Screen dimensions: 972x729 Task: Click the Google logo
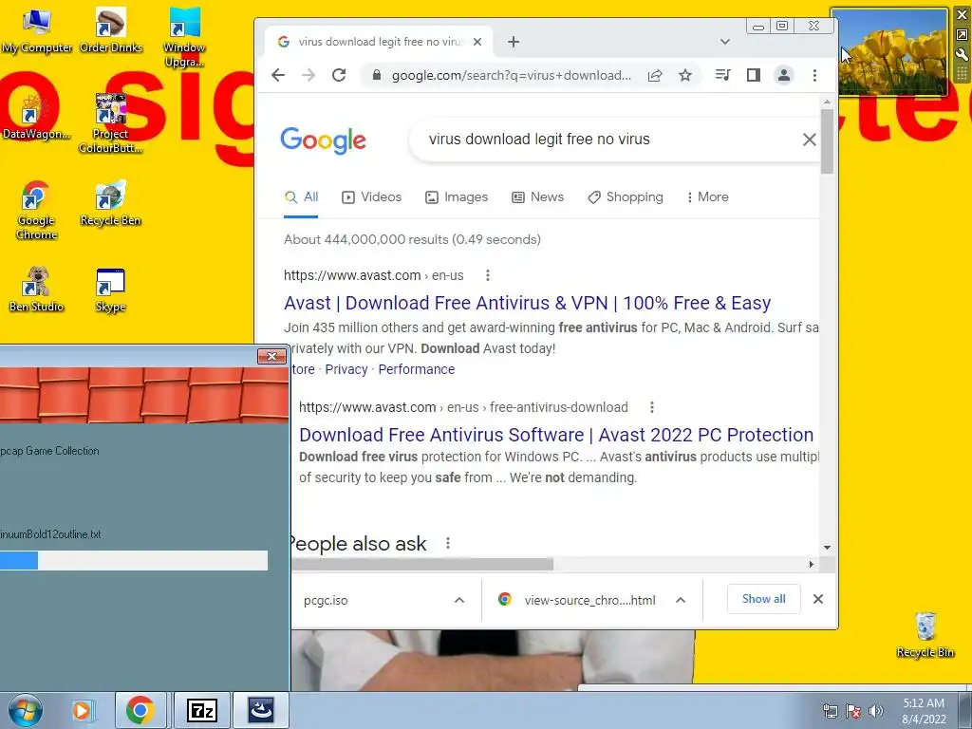coord(323,140)
